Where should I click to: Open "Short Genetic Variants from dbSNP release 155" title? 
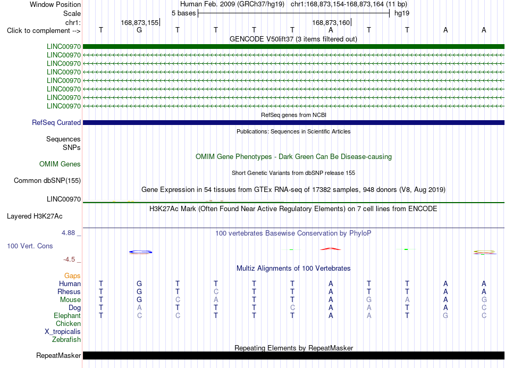click(293, 173)
